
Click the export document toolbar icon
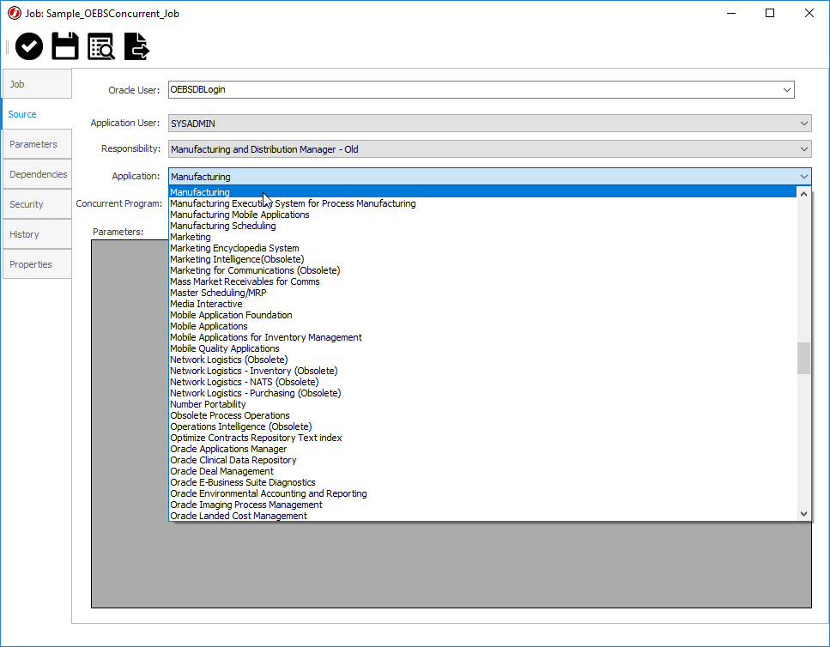click(x=137, y=46)
